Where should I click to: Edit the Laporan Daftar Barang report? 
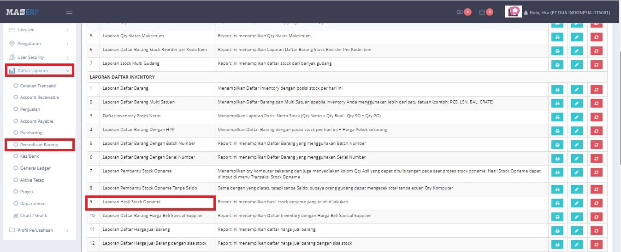coord(576,89)
